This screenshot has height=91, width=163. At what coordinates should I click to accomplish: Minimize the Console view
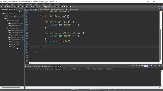pos(160,66)
